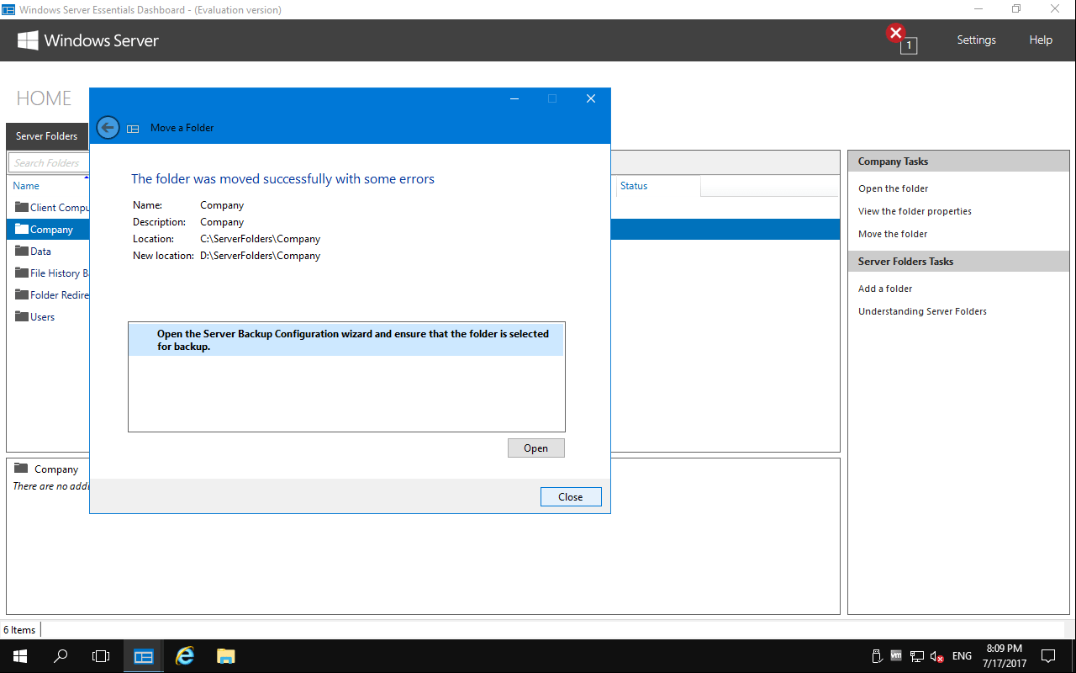Viewport: 1076px width, 673px height.
Task: Click Dashboard app icon on taskbar
Action: coord(144,656)
